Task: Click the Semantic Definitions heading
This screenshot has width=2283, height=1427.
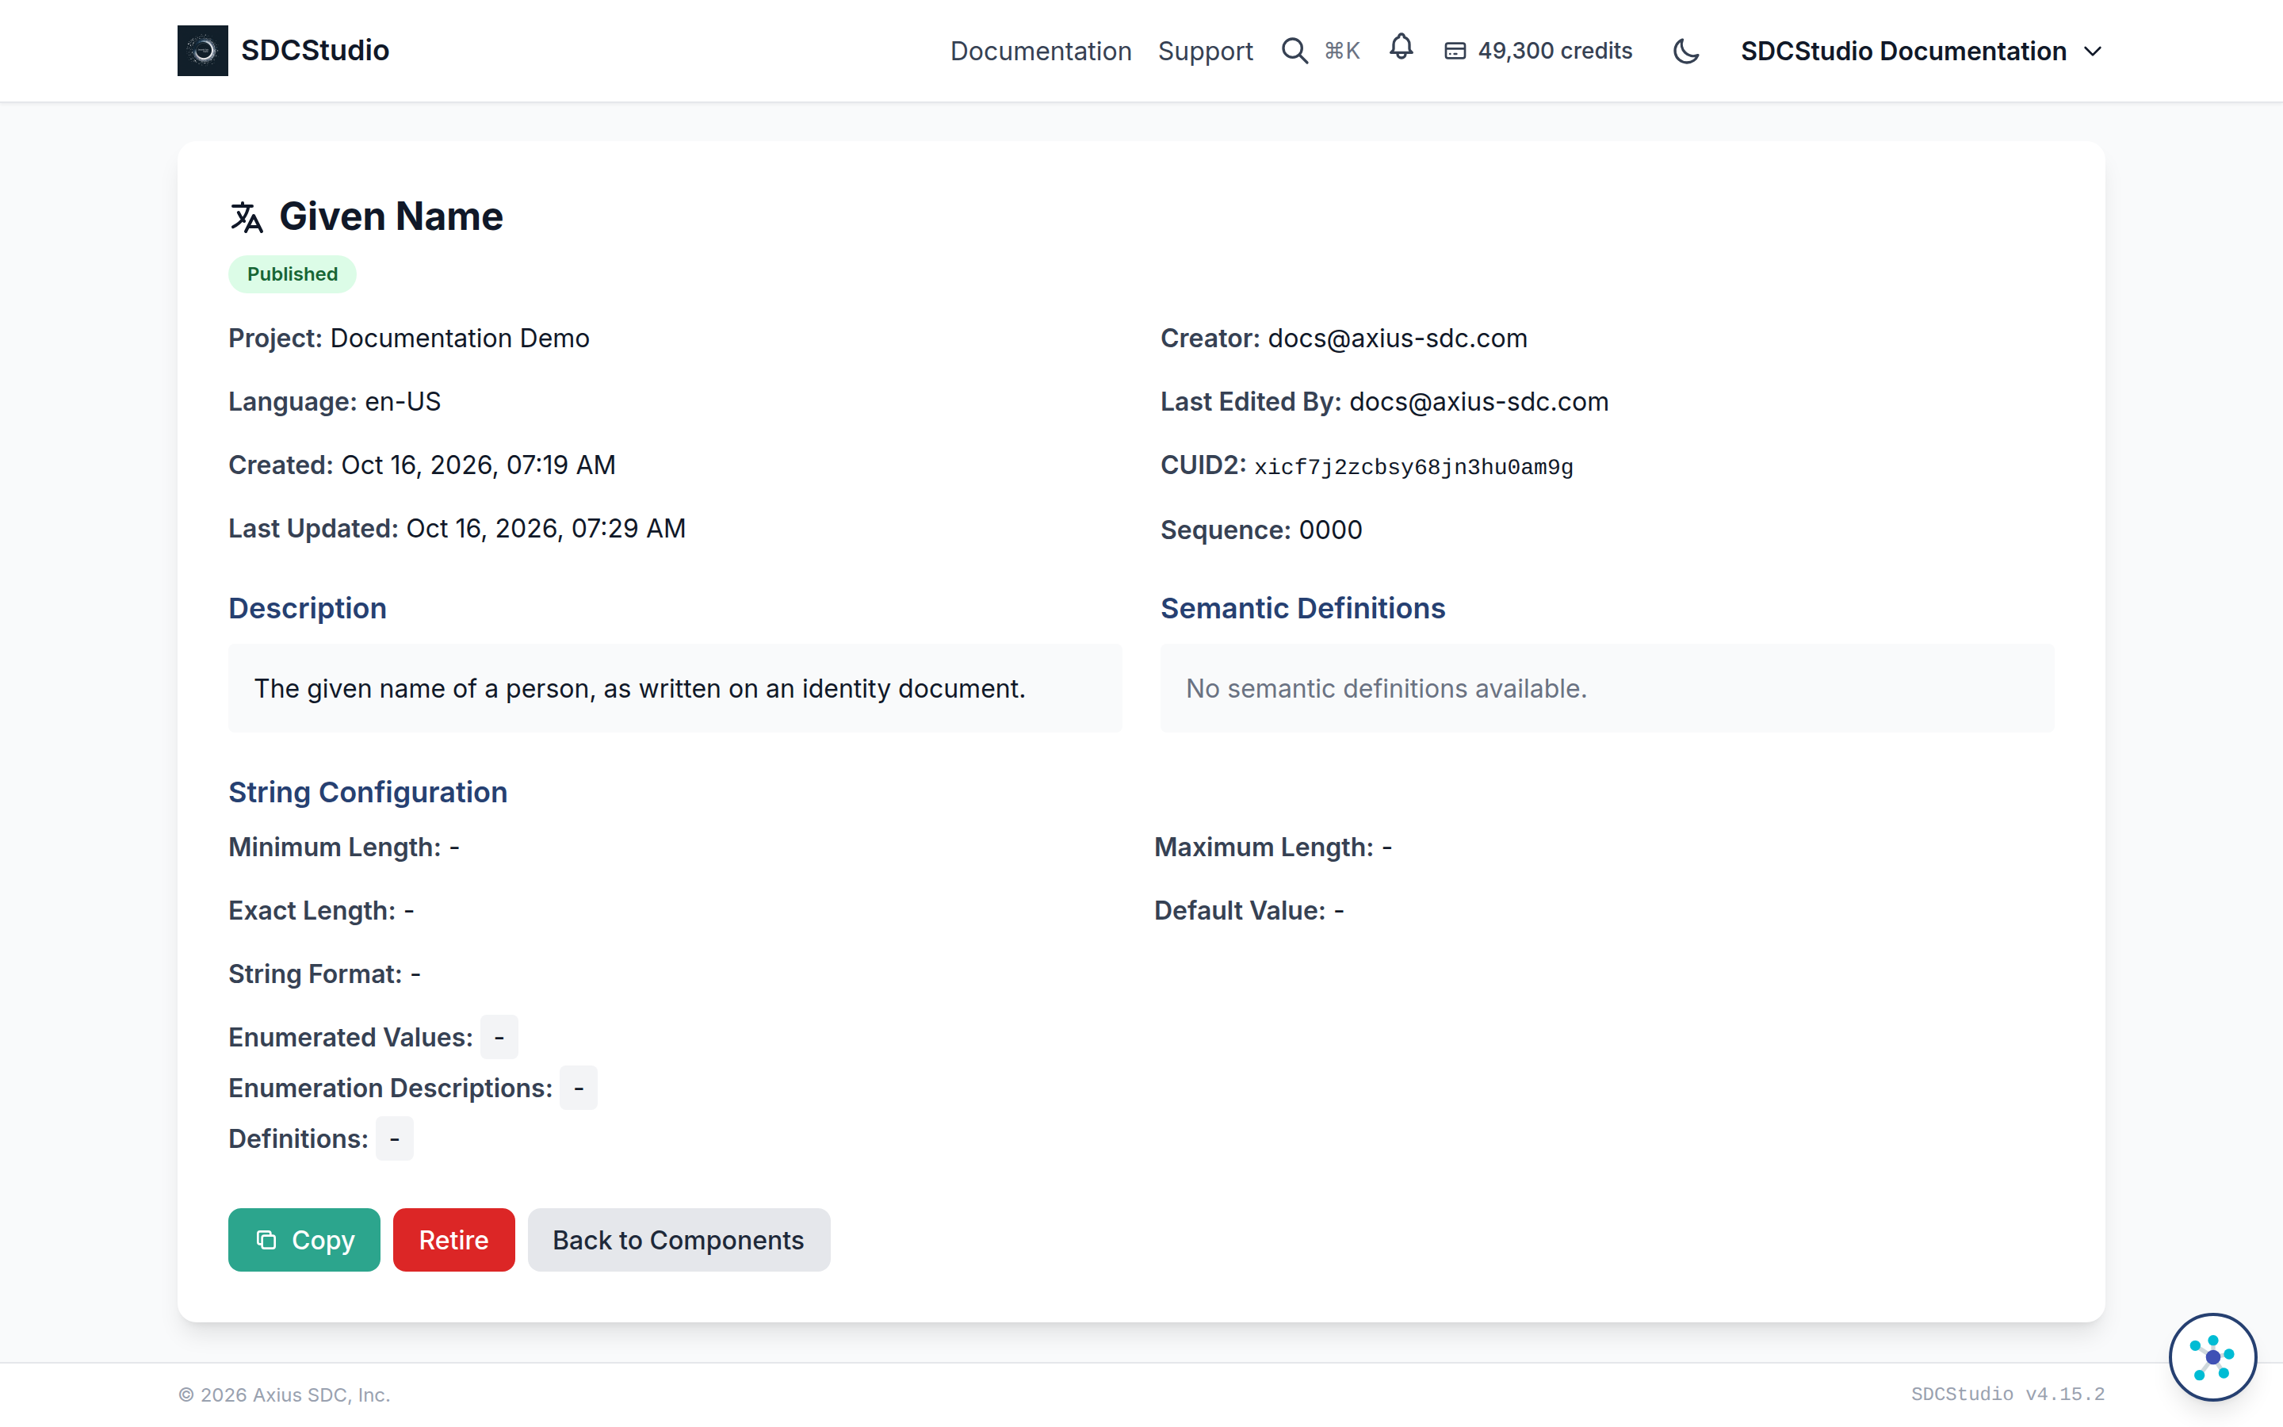Action: pos(1302,608)
